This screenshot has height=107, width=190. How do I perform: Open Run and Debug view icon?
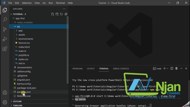point(5,39)
